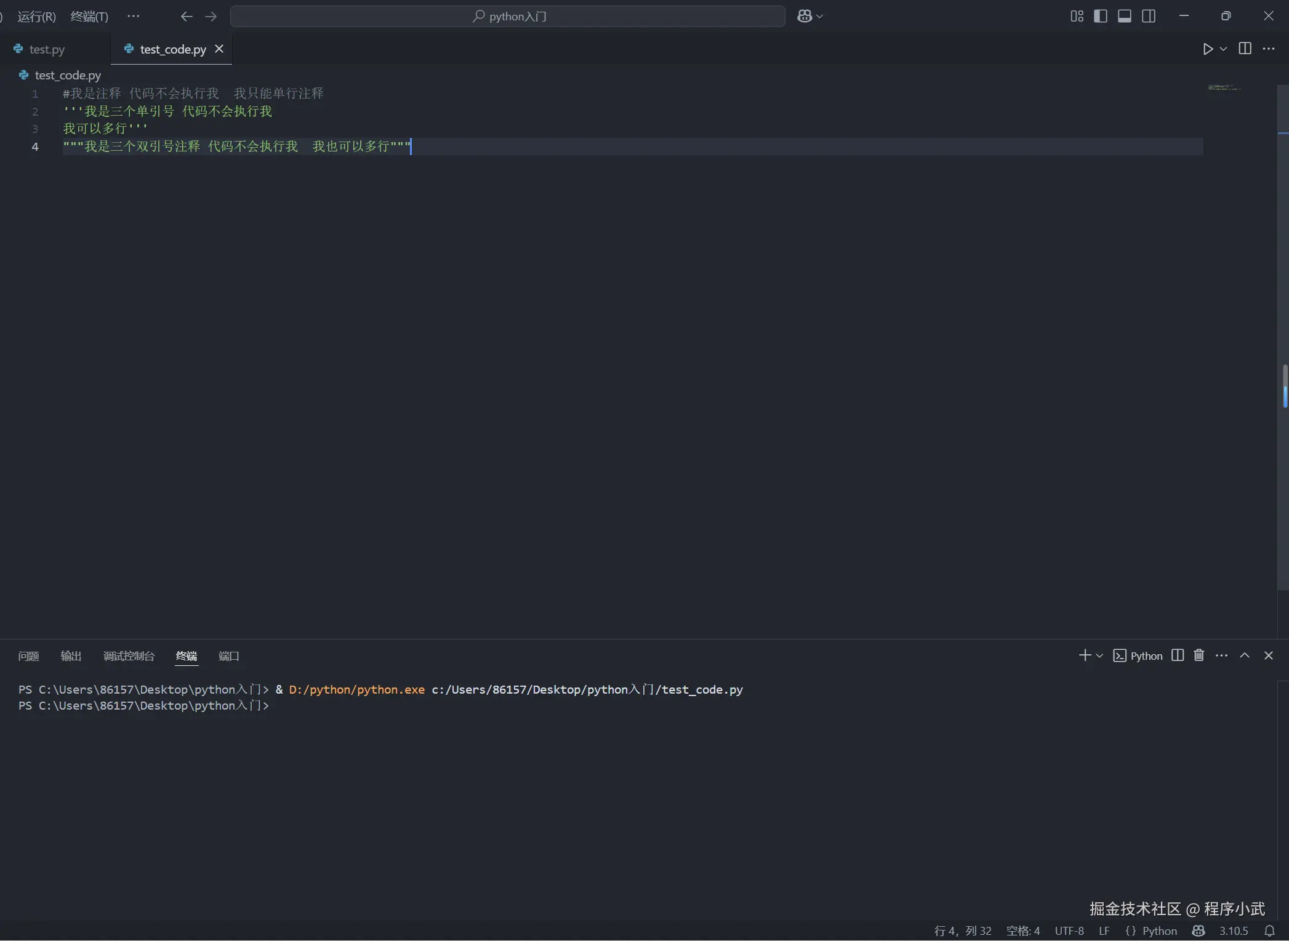Screen dimensions: 1289x941
Task: Open new terminal launch profile dropdown
Action: pyautogui.click(x=1099, y=656)
